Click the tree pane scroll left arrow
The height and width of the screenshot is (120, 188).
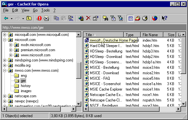click(x=4, y=109)
